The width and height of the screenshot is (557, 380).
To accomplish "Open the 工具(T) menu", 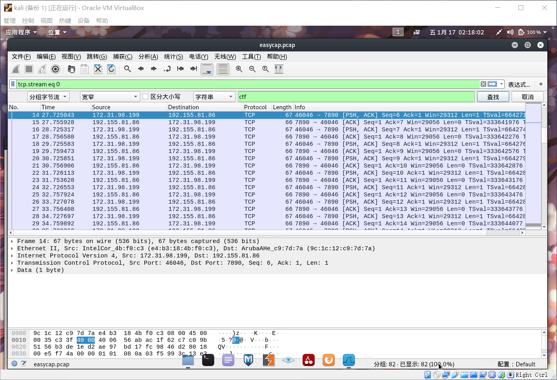I will tap(252, 57).
